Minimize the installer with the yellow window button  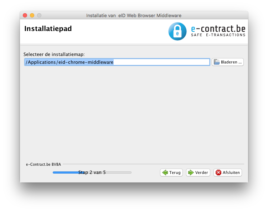[32, 15]
